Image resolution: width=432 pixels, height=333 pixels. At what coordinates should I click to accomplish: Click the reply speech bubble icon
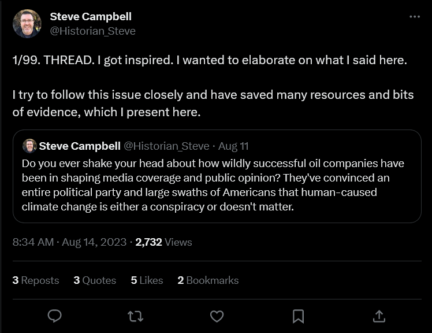click(54, 316)
